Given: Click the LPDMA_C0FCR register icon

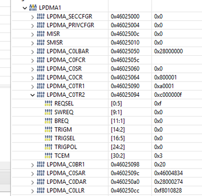Looking at the screenshot, I should [x=40, y=60].
